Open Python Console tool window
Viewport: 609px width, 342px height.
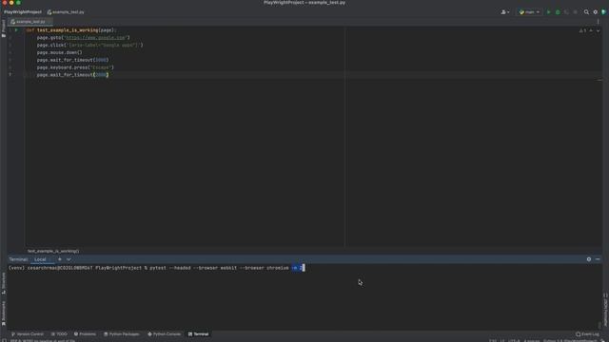165,333
